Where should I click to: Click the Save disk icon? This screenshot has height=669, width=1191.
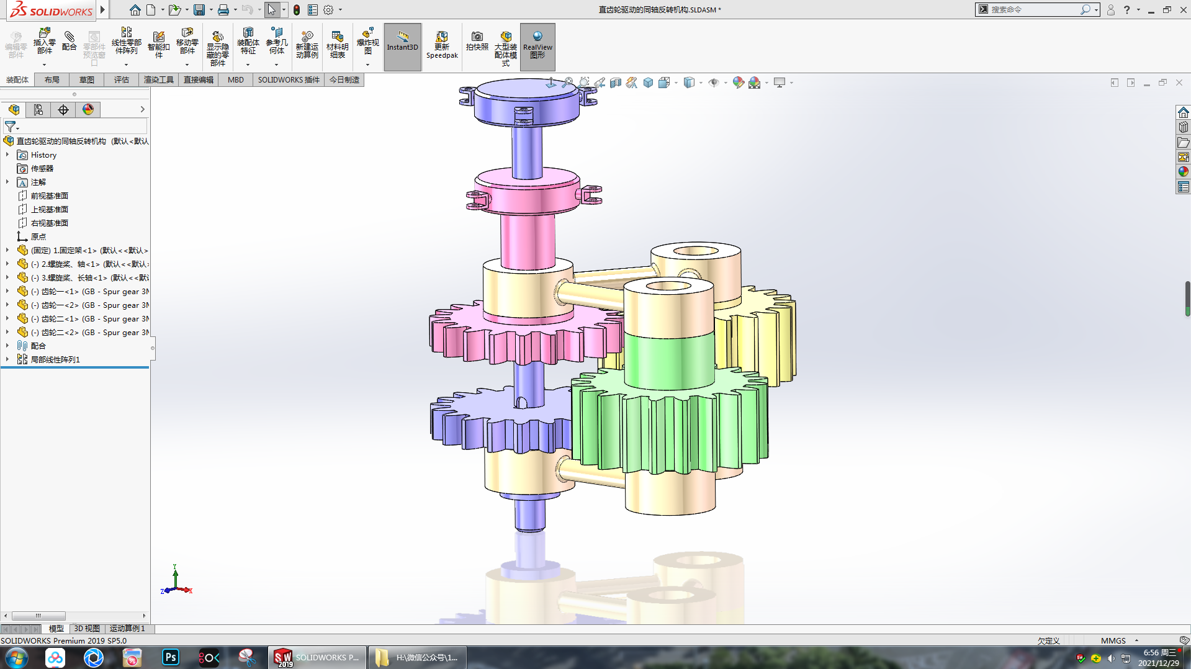pos(199,10)
